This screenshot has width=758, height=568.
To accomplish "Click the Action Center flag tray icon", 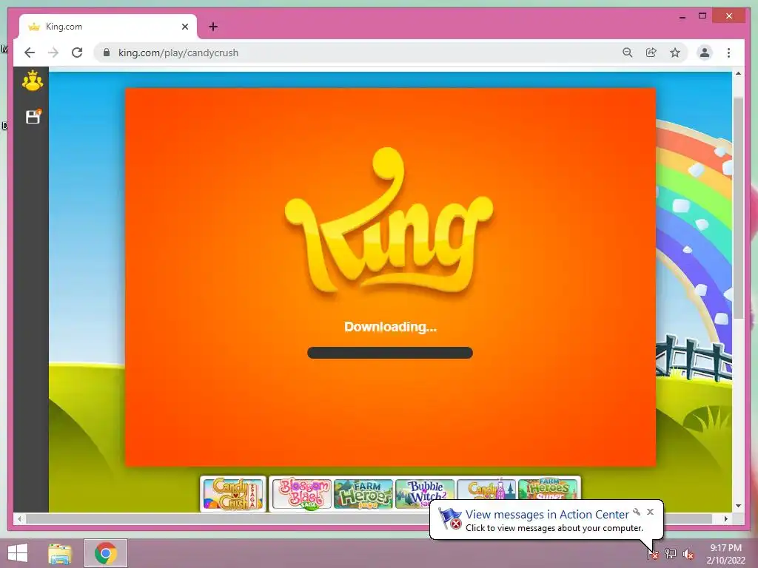I will coord(653,553).
